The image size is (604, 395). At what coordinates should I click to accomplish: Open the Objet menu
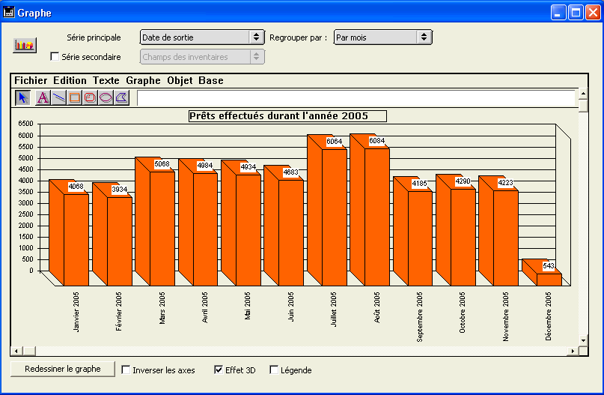(x=180, y=80)
